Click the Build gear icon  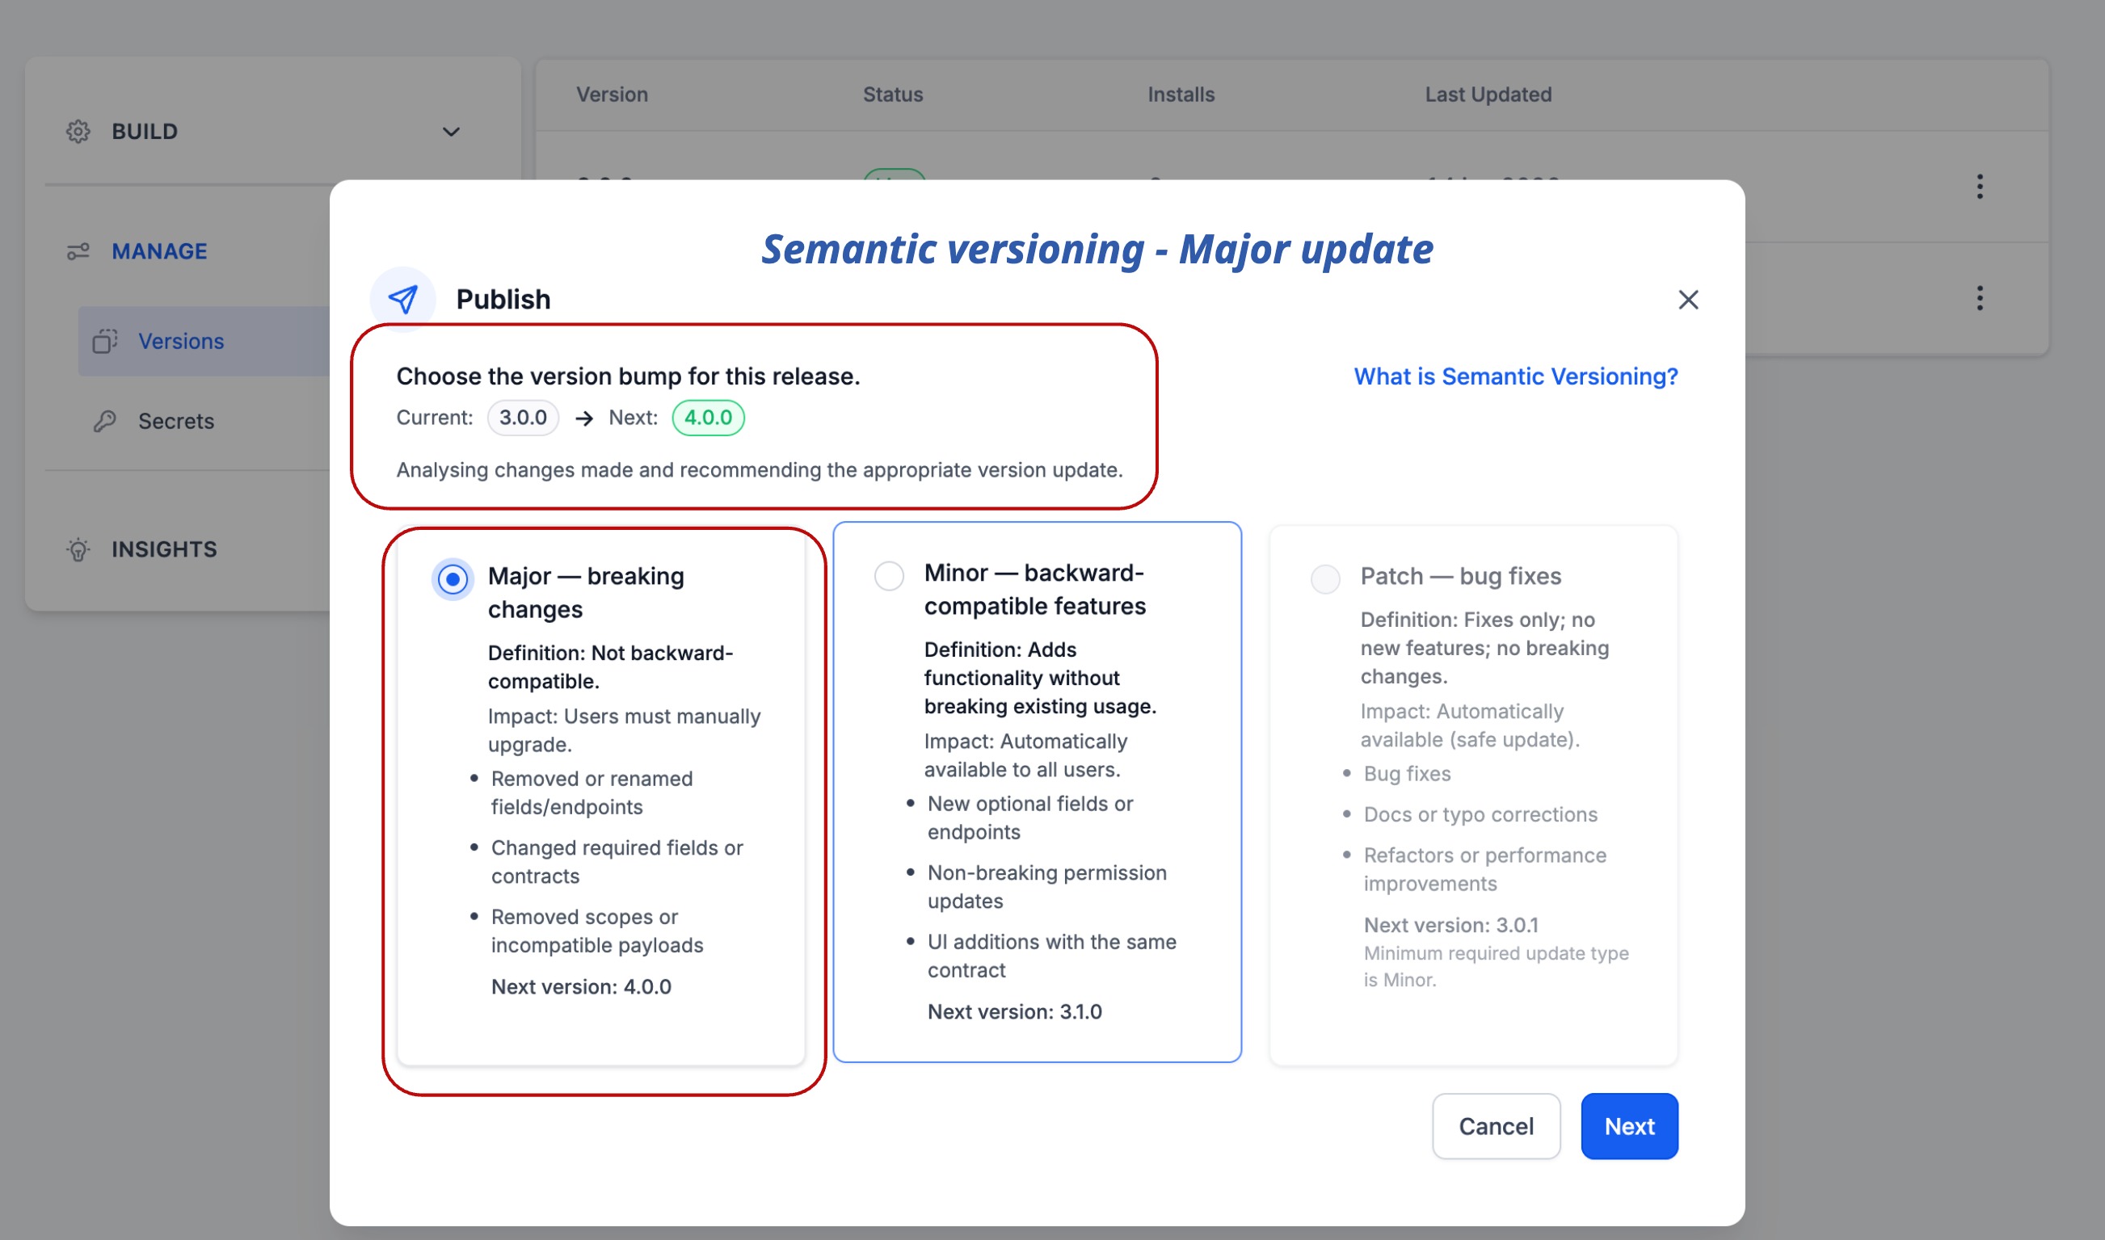click(78, 132)
